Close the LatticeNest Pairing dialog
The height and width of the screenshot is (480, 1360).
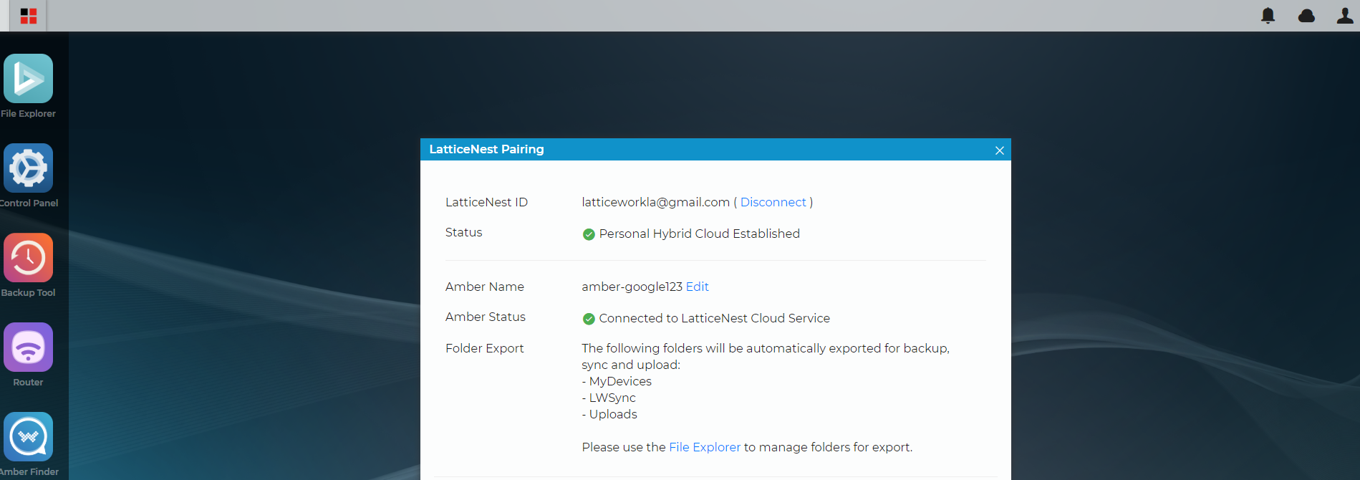coord(999,150)
